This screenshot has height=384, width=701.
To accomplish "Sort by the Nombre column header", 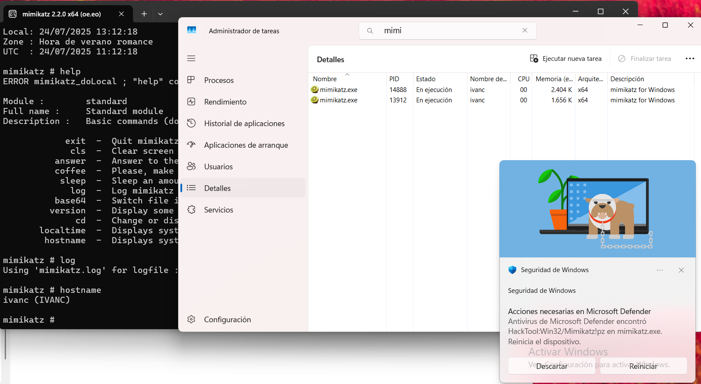I will 347,79.
